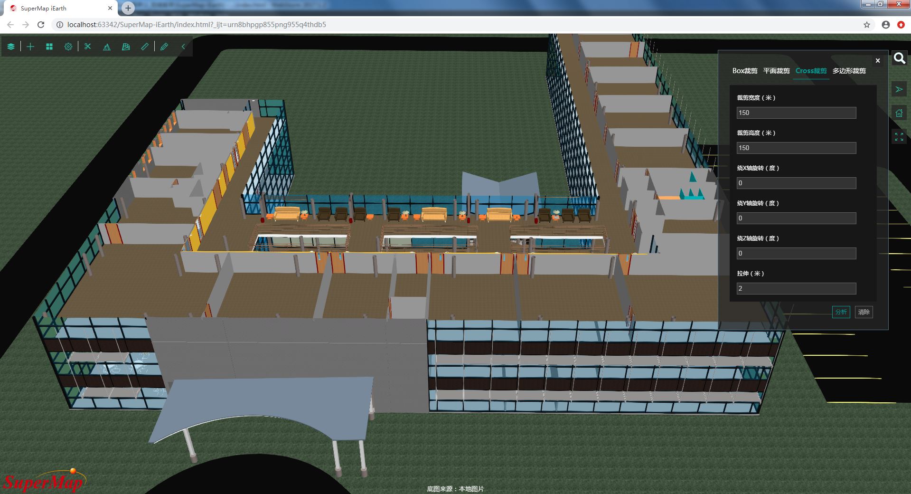Click the plus add-data icon

[30, 47]
